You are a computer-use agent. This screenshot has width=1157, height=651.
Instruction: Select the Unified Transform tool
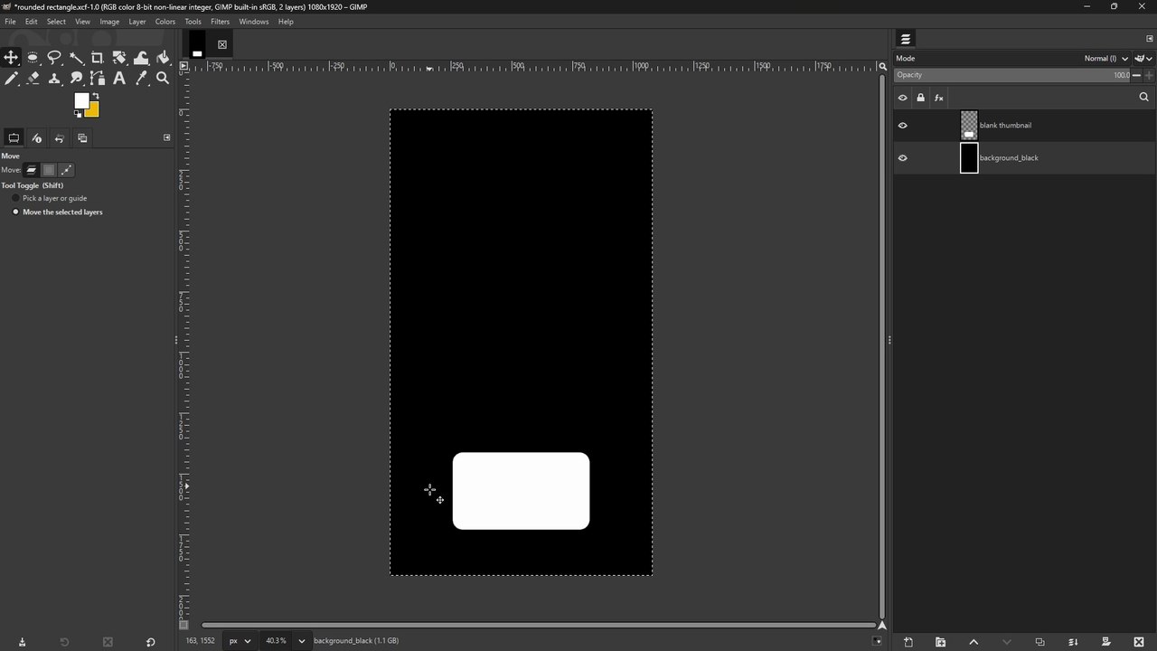click(x=119, y=58)
